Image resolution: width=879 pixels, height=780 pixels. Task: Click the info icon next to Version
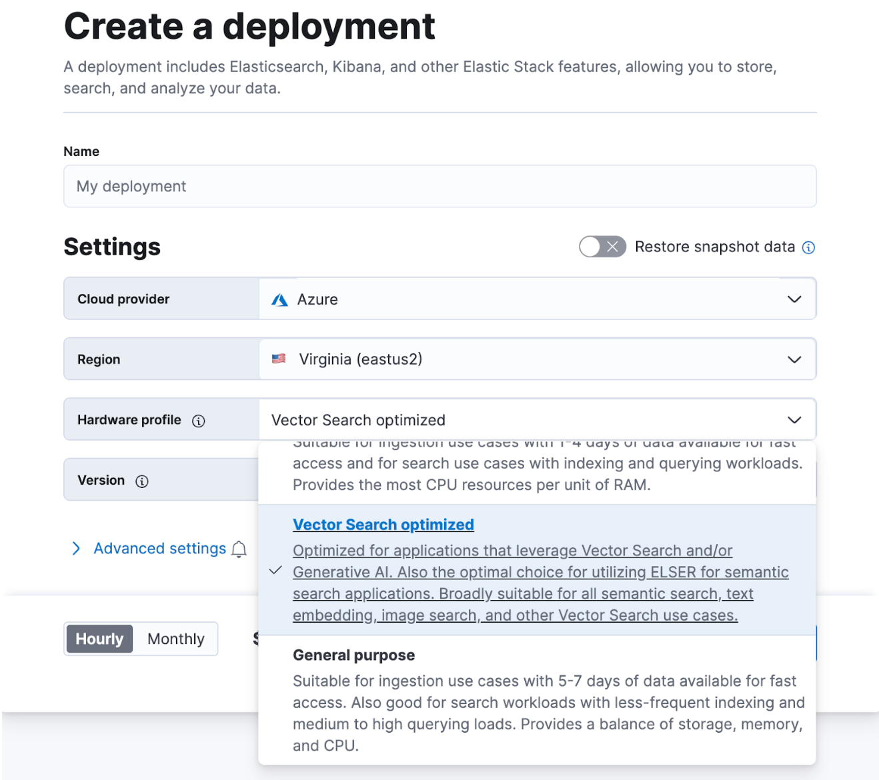(x=142, y=480)
